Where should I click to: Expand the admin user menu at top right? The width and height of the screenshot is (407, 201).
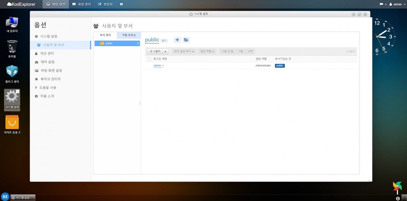tap(398, 4)
